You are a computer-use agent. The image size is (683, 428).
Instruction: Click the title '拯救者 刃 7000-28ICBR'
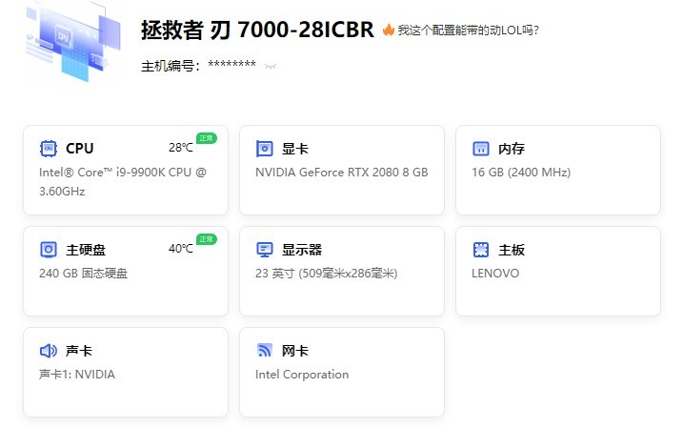pyautogui.click(x=257, y=31)
